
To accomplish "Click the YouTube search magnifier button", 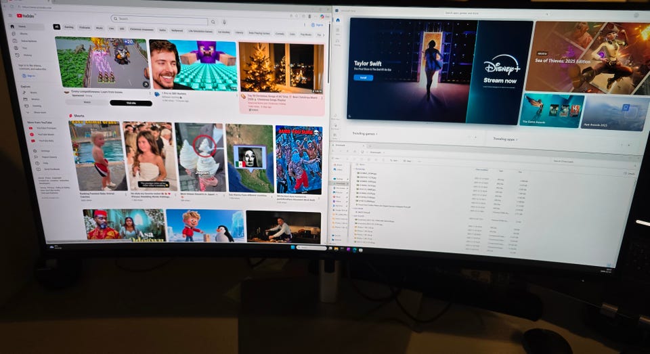I will (x=213, y=22).
